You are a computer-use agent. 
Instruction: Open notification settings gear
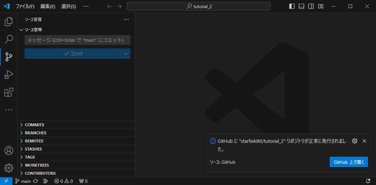(x=355, y=141)
